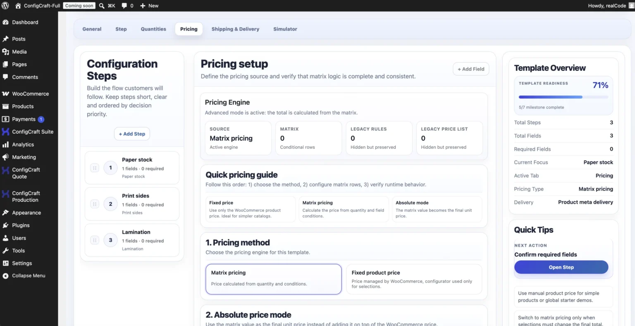Click the Coming soon badge

[79, 6]
